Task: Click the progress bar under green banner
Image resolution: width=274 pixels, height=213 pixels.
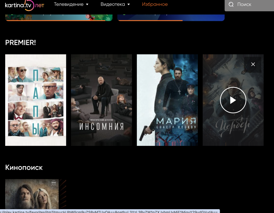Action: pos(55,20)
